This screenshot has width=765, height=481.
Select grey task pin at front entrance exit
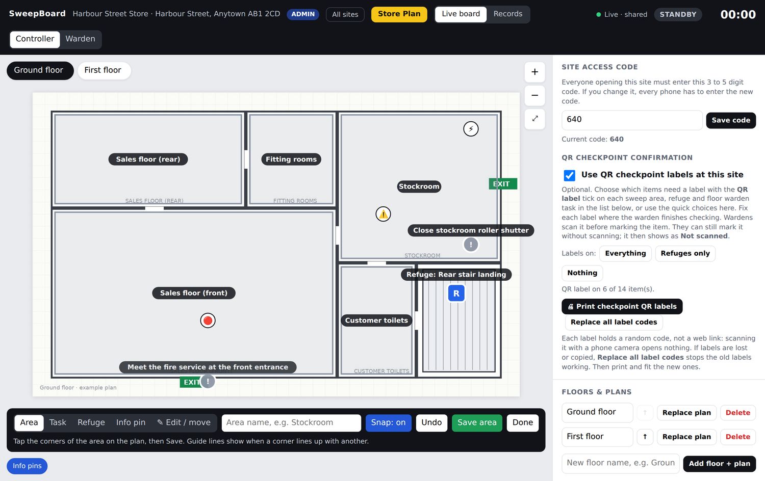208,381
